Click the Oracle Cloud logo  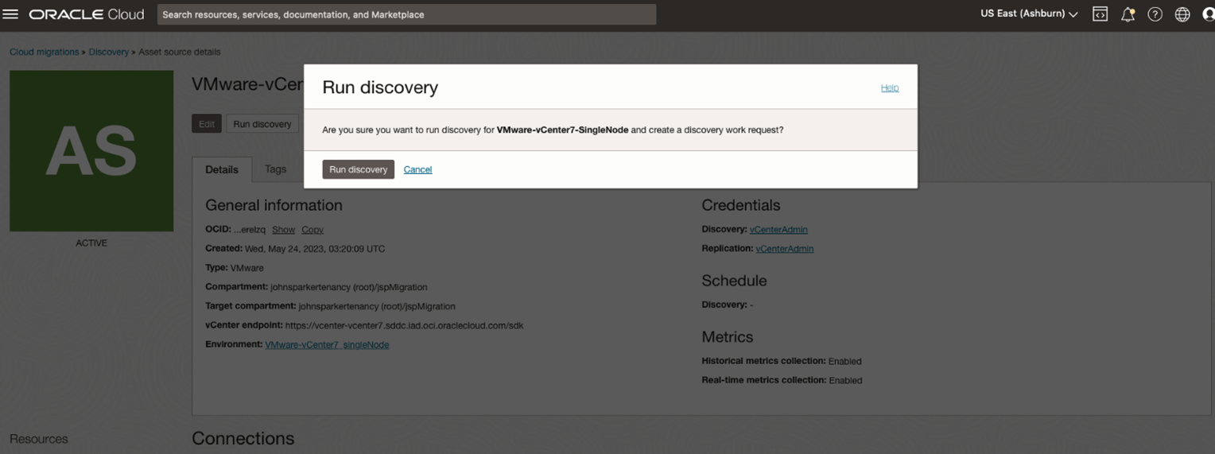[x=87, y=14]
